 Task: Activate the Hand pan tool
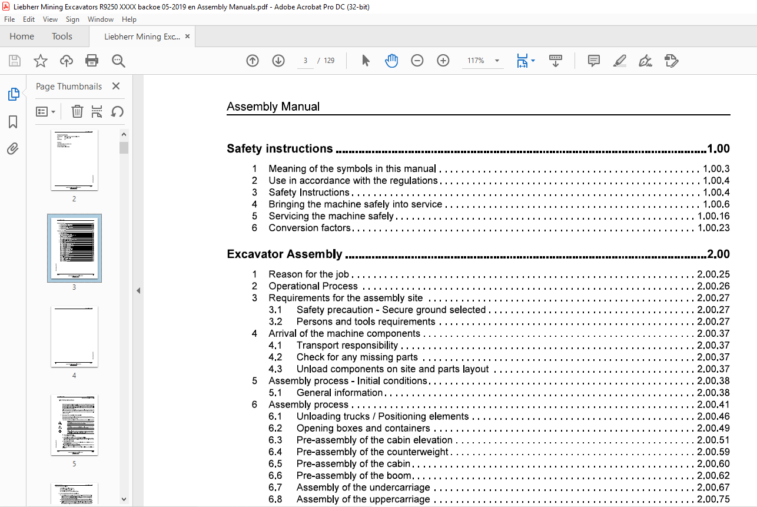(x=391, y=61)
